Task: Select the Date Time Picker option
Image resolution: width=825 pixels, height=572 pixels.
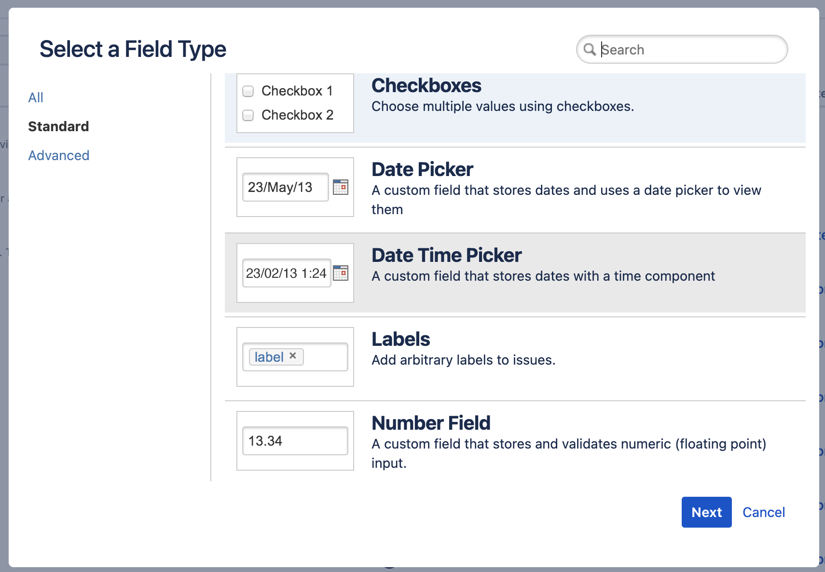Action: (x=515, y=273)
